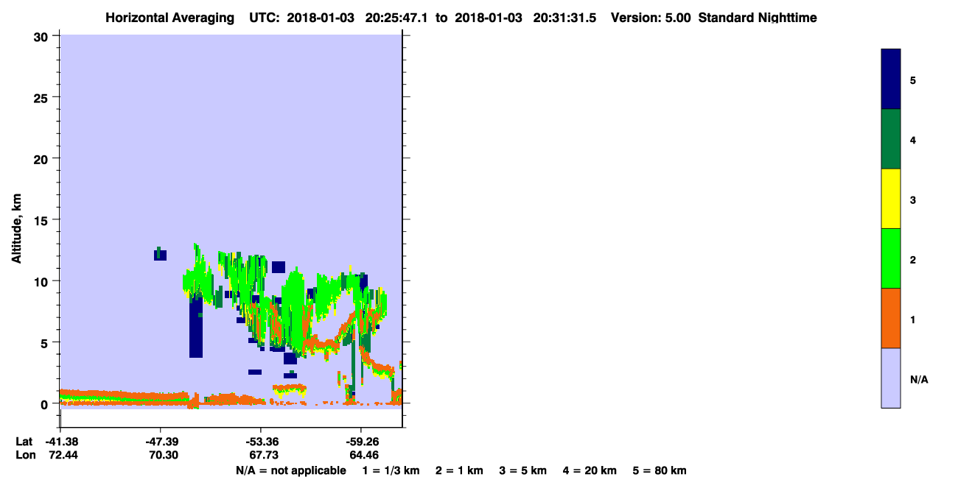Click the '2 = 1 km' legend entry

click(459, 470)
